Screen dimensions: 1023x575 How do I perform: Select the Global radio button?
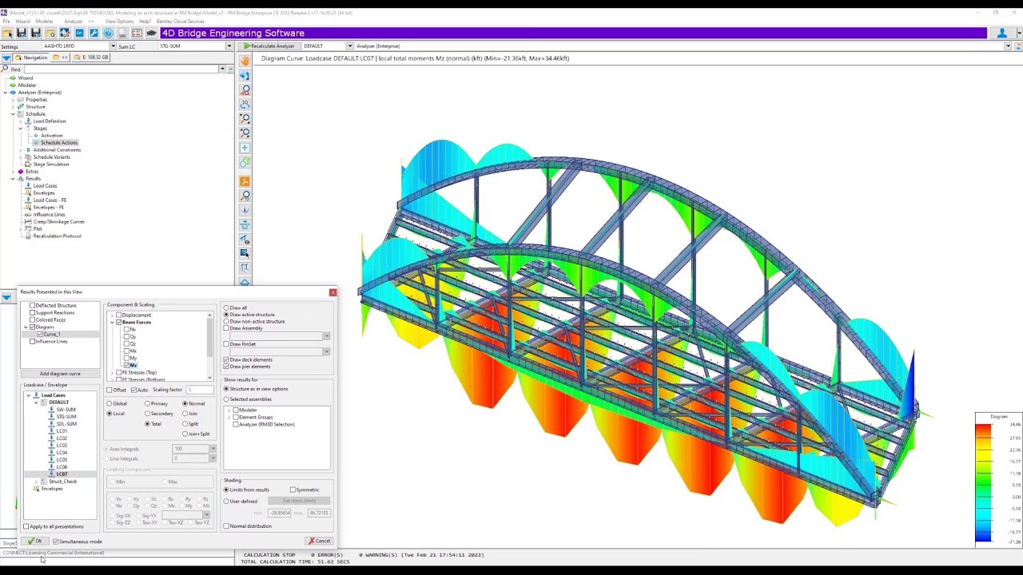pyautogui.click(x=109, y=403)
